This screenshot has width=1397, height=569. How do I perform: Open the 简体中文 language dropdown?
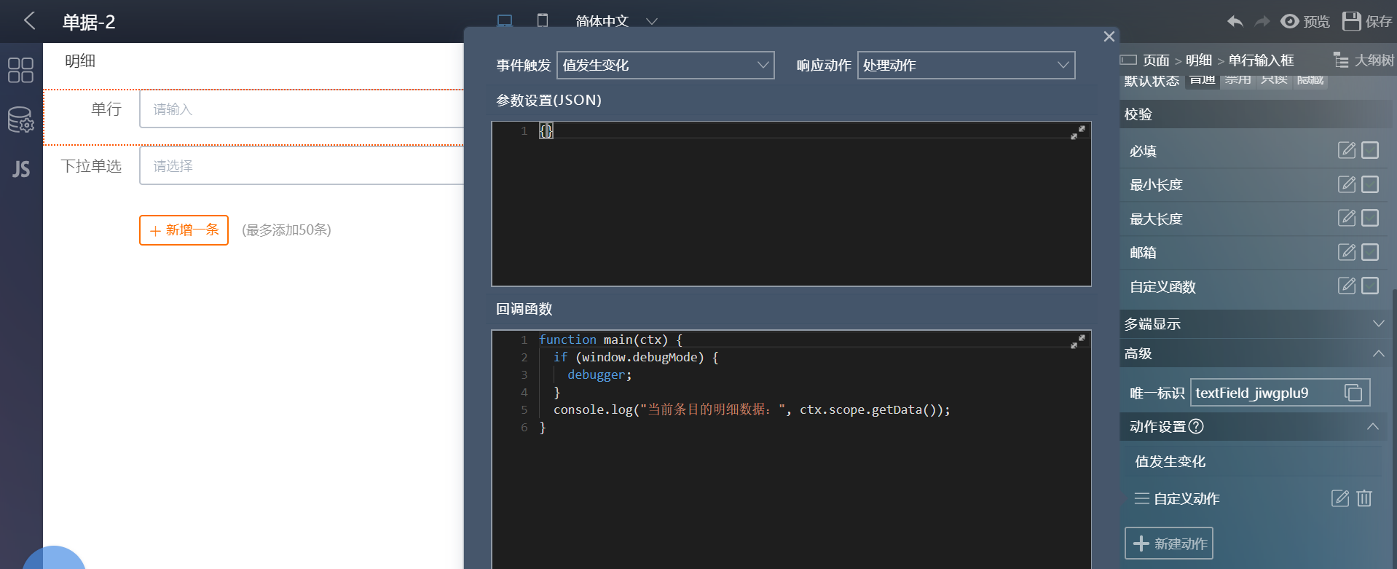(616, 21)
